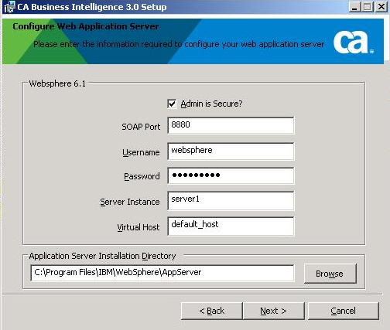390x330 pixels.
Task: Click the Configure Web Application Server heading
Action: click(x=86, y=26)
